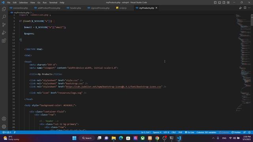The image size is (253, 142).
Task: Open the File menu
Action: [x=9, y=3]
